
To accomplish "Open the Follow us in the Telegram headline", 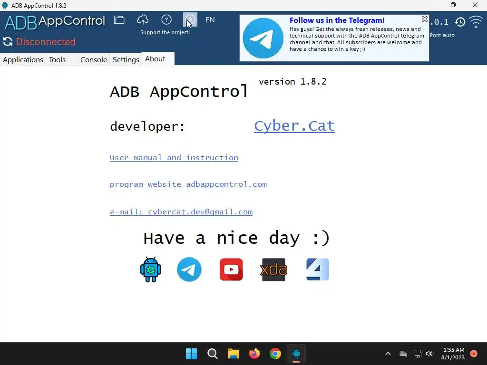I will (x=337, y=20).
